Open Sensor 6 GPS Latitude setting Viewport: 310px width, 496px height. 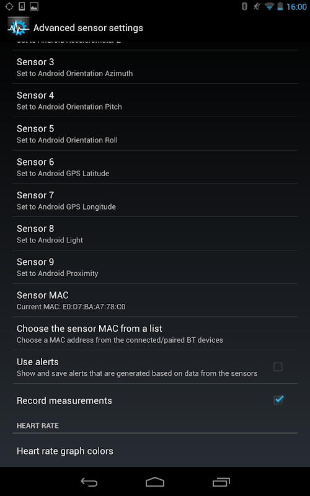[x=155, y=167]
